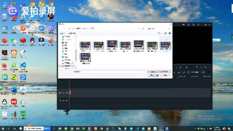Toggle the lock icon on first track
Viewport: 233px width, 131px height.
[64, 93]
